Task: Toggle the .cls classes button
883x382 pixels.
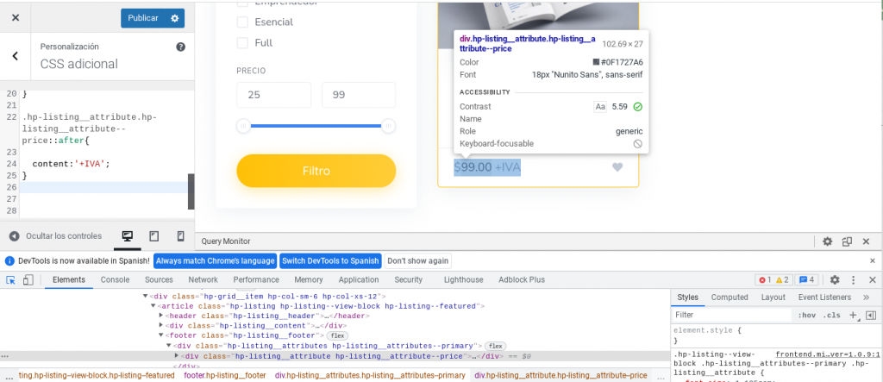Action: point(832,315)
